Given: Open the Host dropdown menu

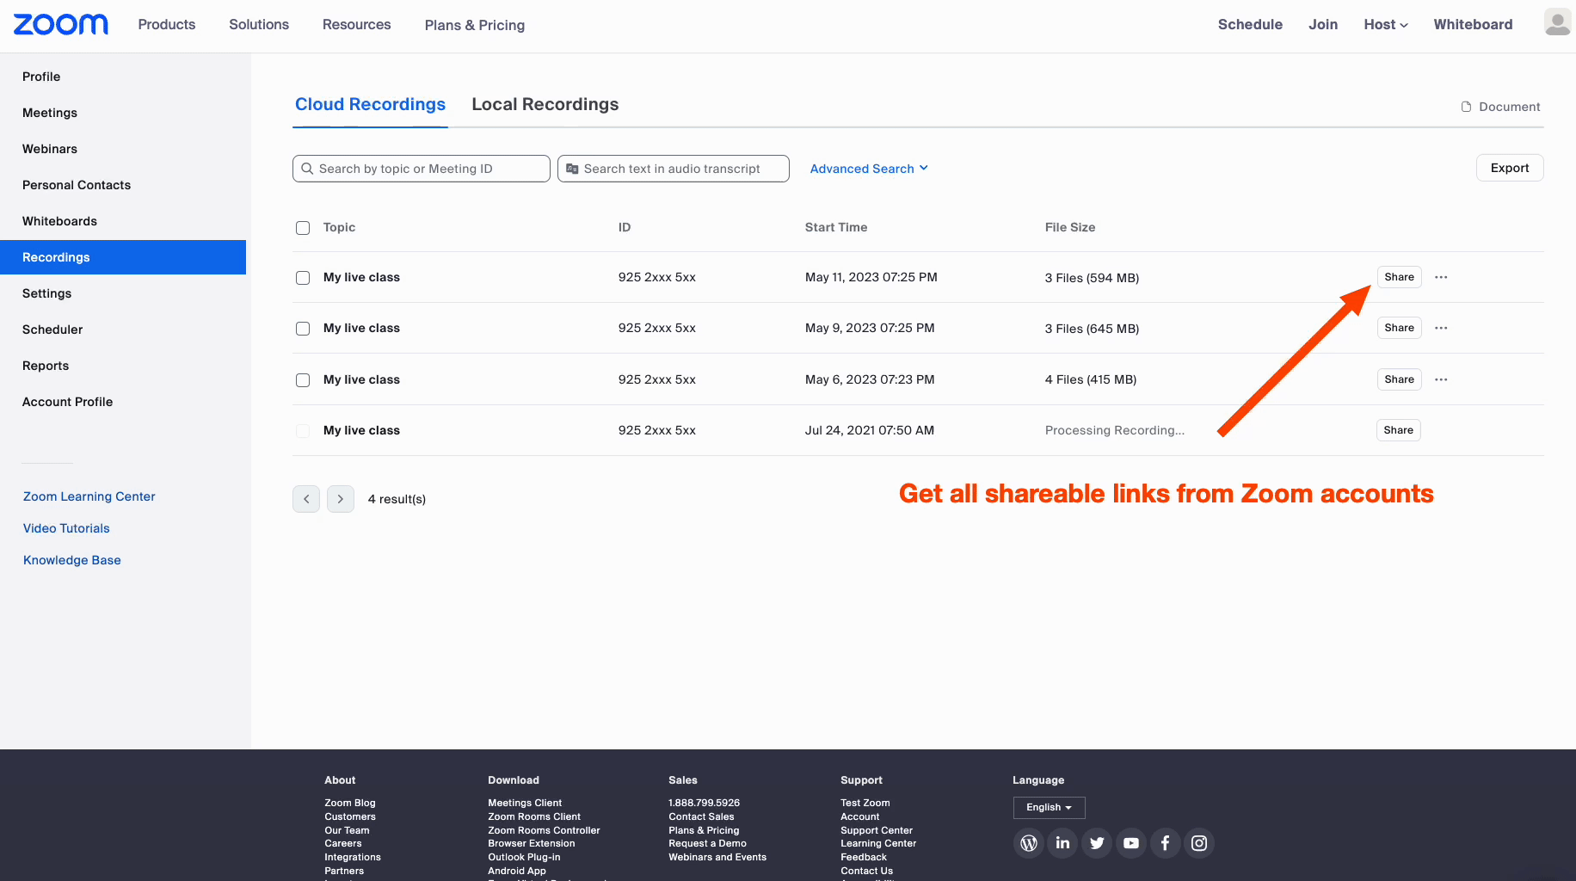Looking at the screenshot, I should click(x=1386, y=25).
